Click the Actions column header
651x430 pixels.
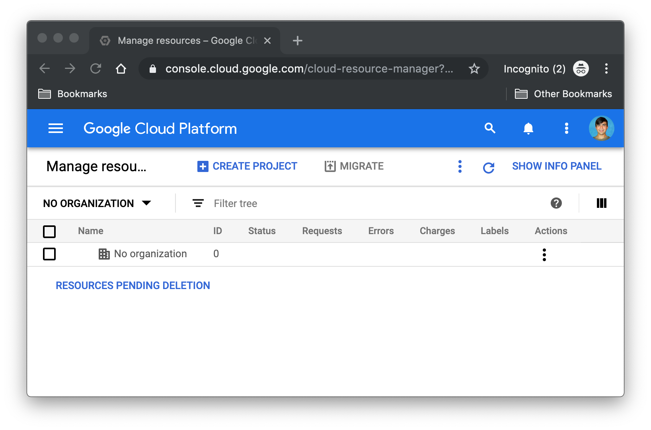(x=551, y=231)
